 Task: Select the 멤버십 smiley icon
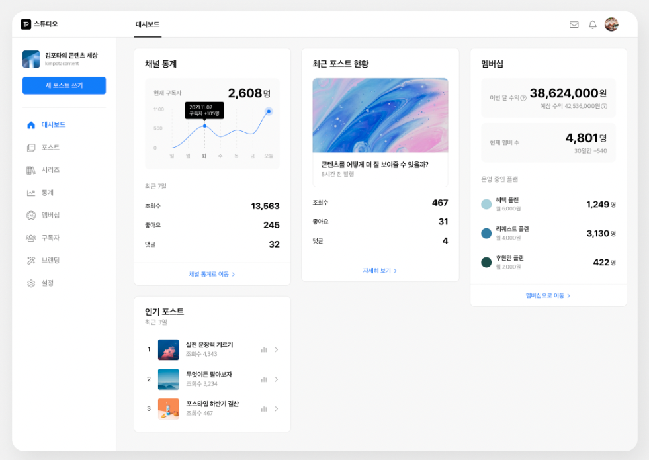(30, 215)
